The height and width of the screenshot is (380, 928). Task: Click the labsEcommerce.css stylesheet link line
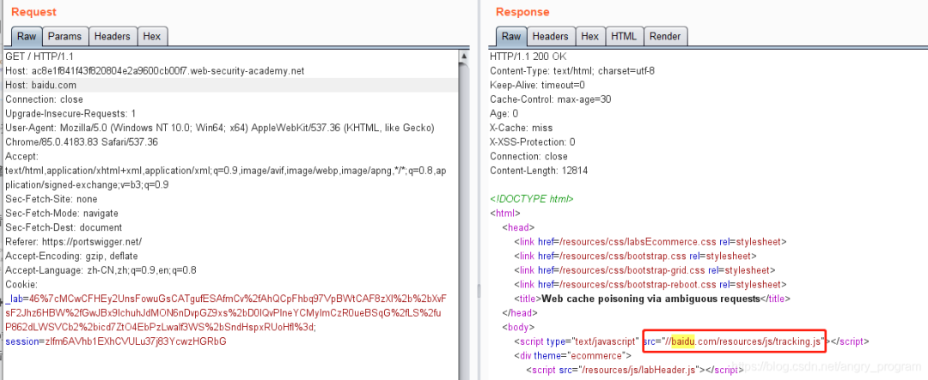click(649, 242)
